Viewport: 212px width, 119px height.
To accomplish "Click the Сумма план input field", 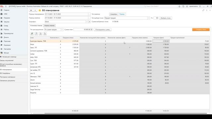I will pyautogui.click(x=82, y=29).
